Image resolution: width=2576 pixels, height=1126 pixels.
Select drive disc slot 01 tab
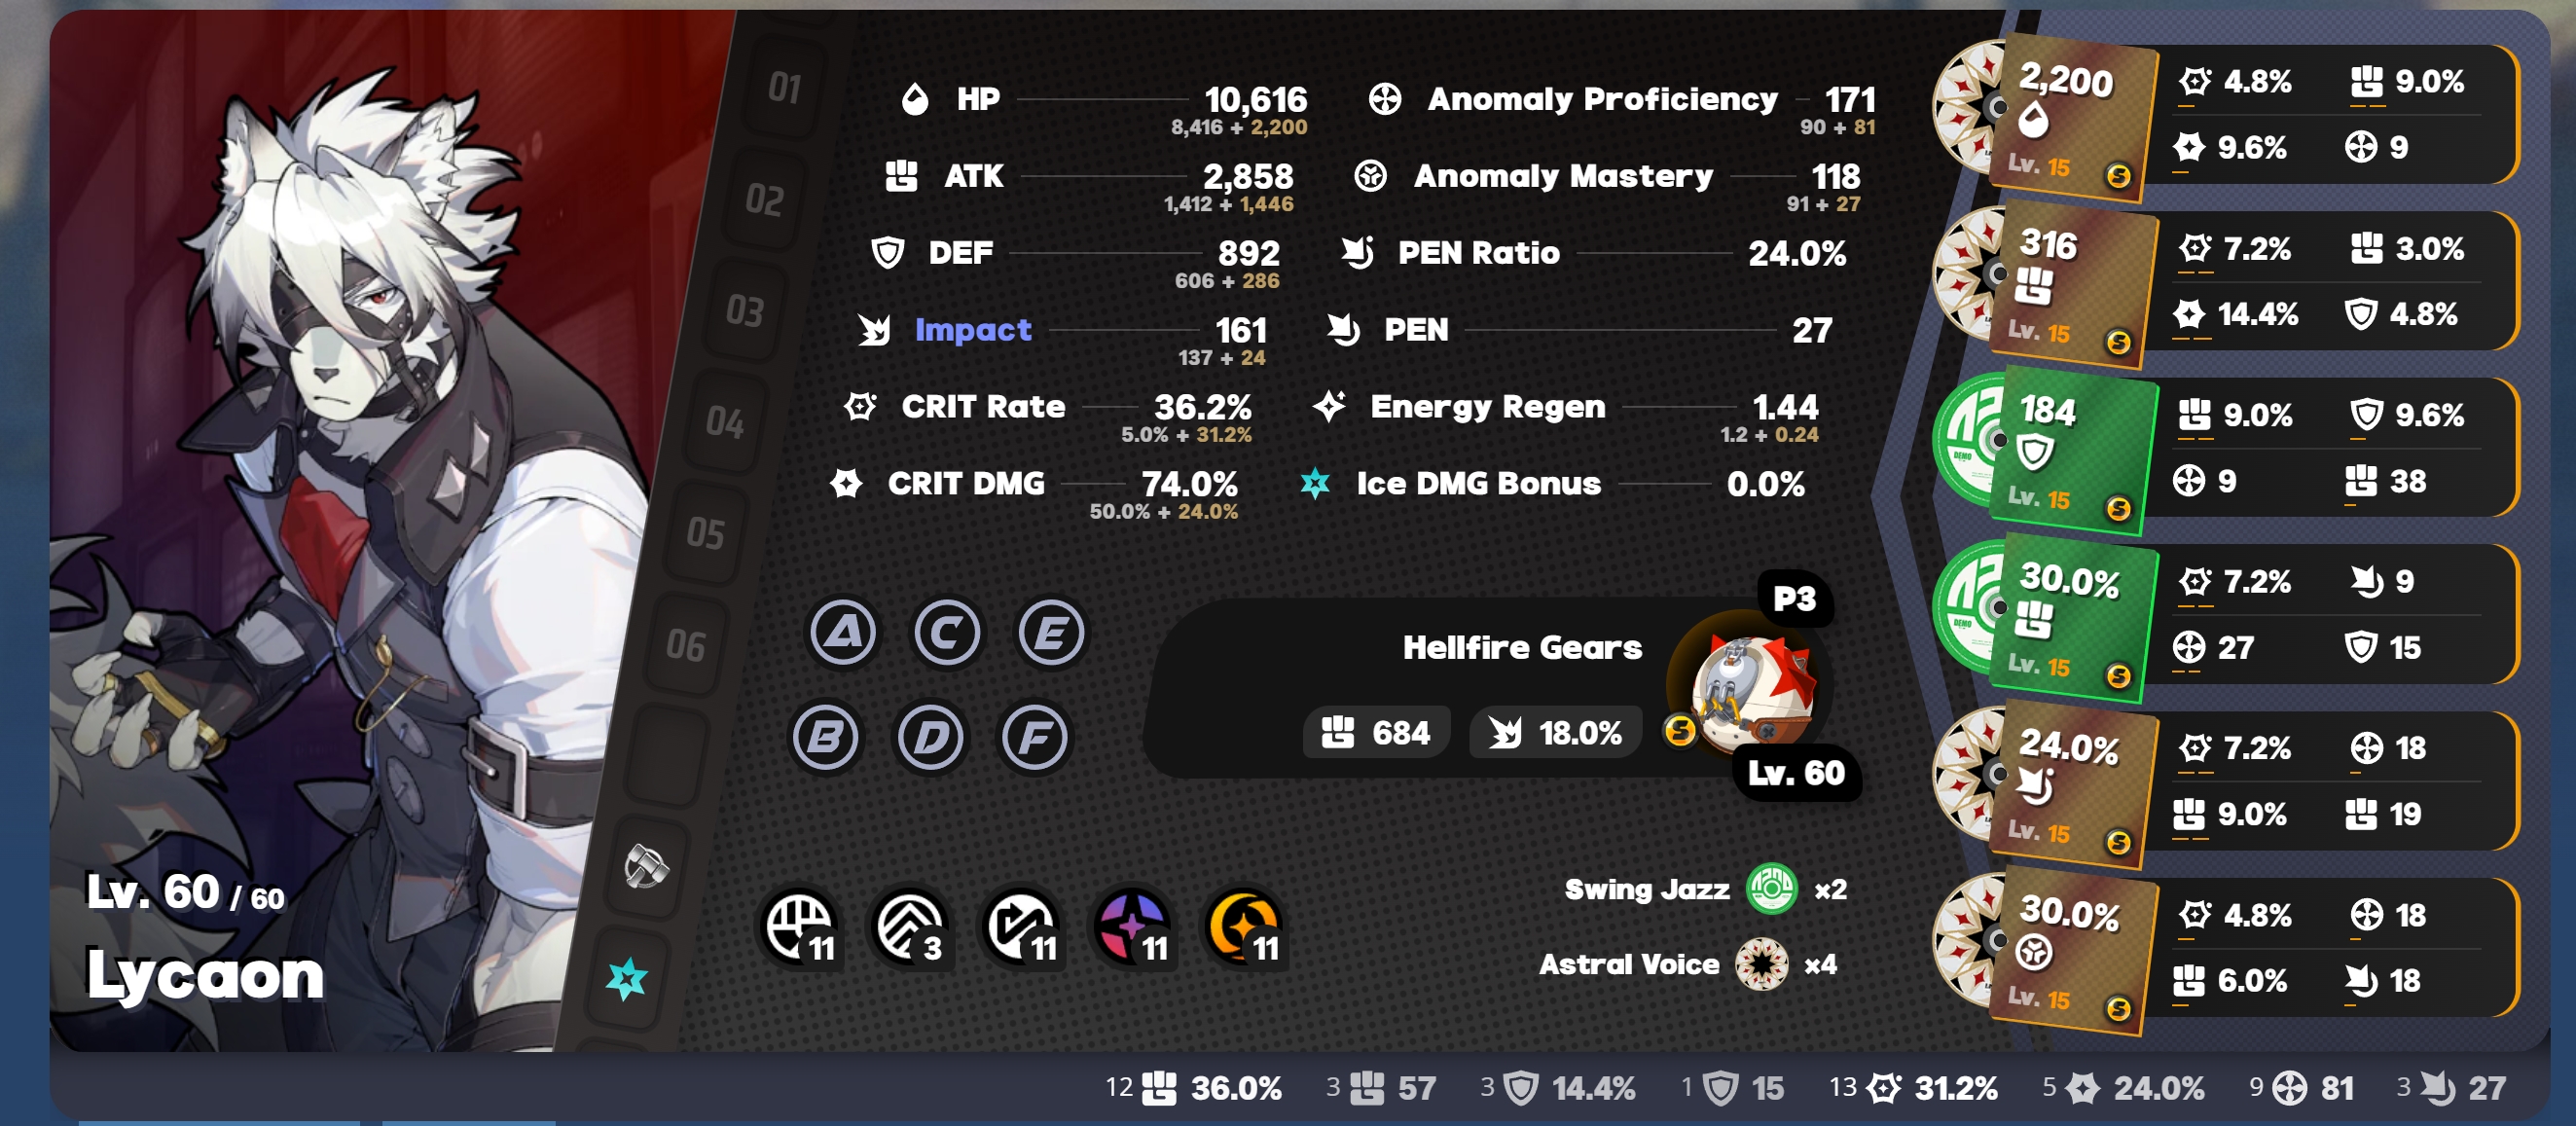[786, 87]
